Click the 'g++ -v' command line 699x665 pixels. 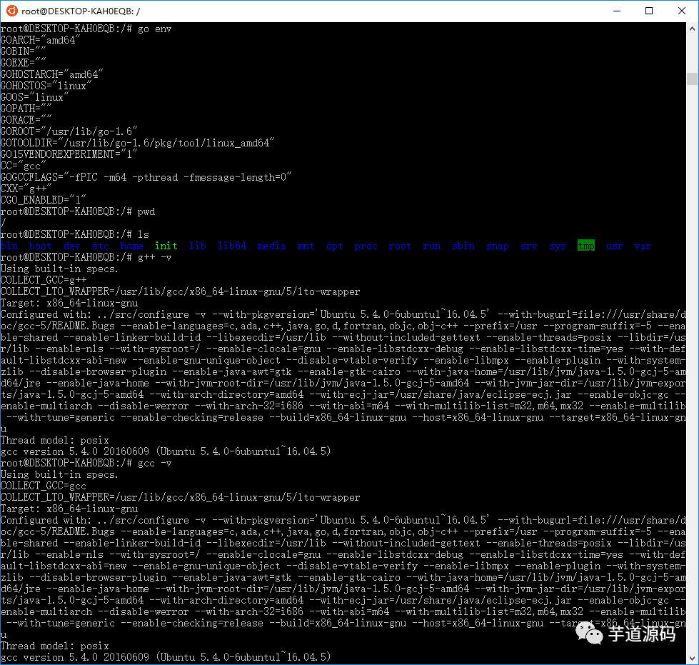(x=86, y=257)
